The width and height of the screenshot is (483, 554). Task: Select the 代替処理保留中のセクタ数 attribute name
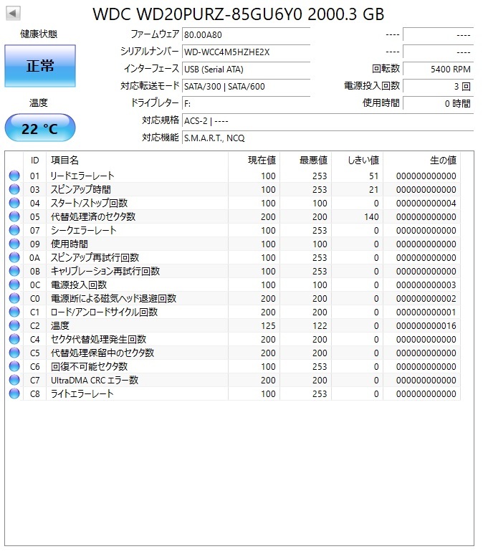(102, 353)
